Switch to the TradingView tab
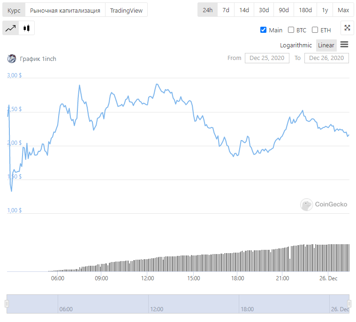The height and width of the screenshot is (322, 356). pyautogui.click(x=126, y=10)
